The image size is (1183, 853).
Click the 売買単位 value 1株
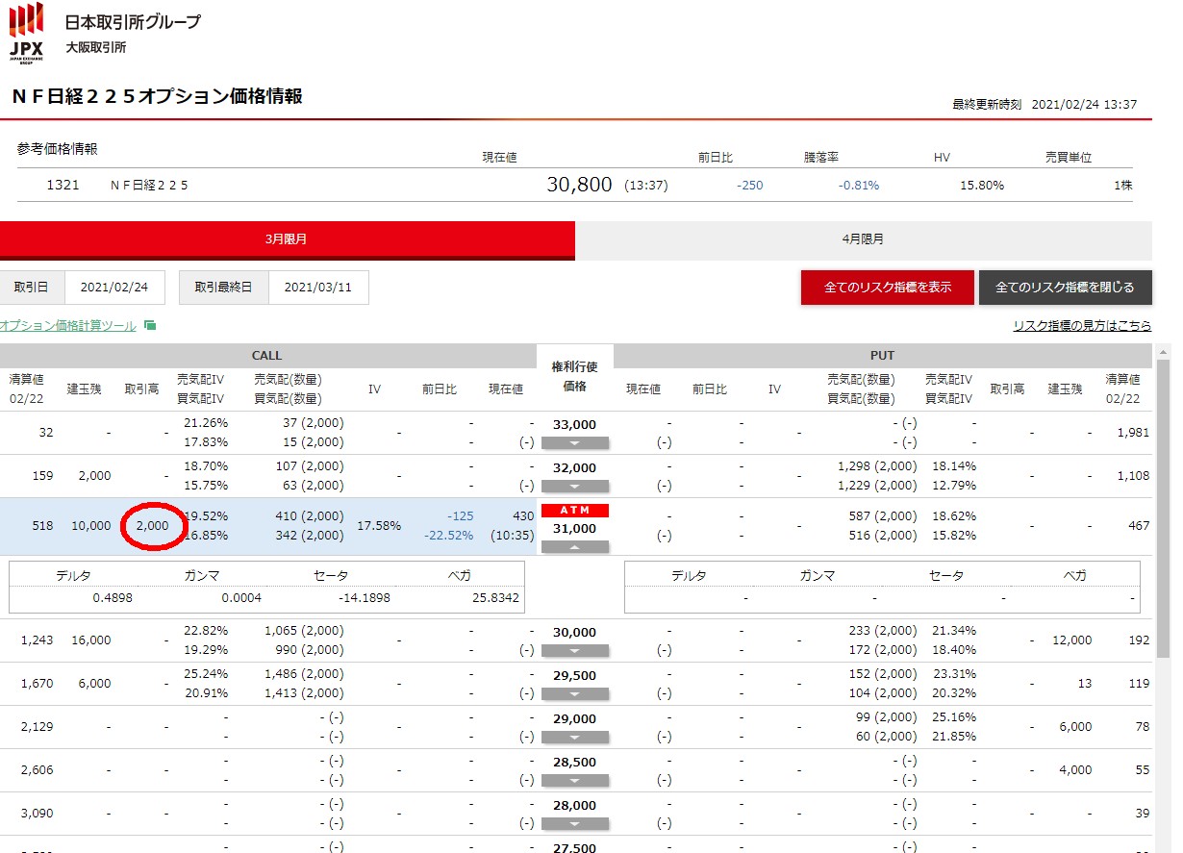(x=1122, y=186)
